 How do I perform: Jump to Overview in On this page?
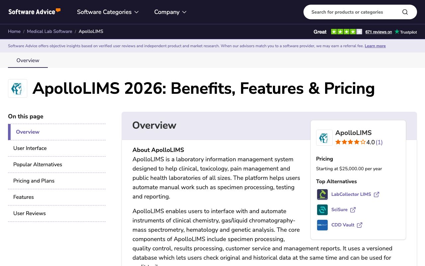pos(57,132)
